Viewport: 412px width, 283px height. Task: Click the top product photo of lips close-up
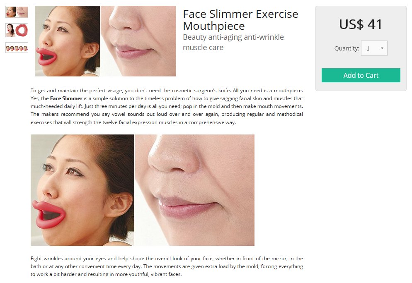[x=138, y=41]
